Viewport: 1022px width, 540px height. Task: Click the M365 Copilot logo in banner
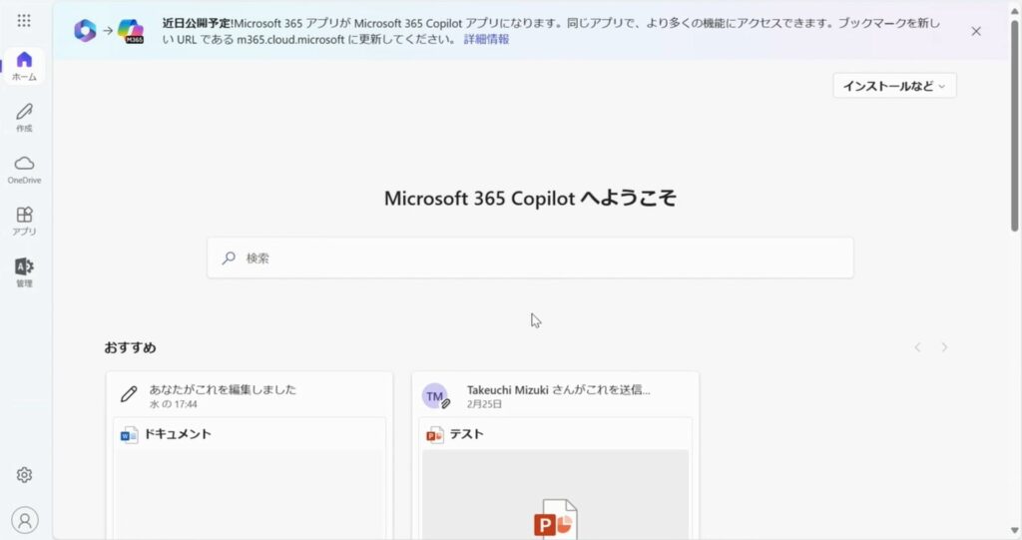click(x=131, y=31)
